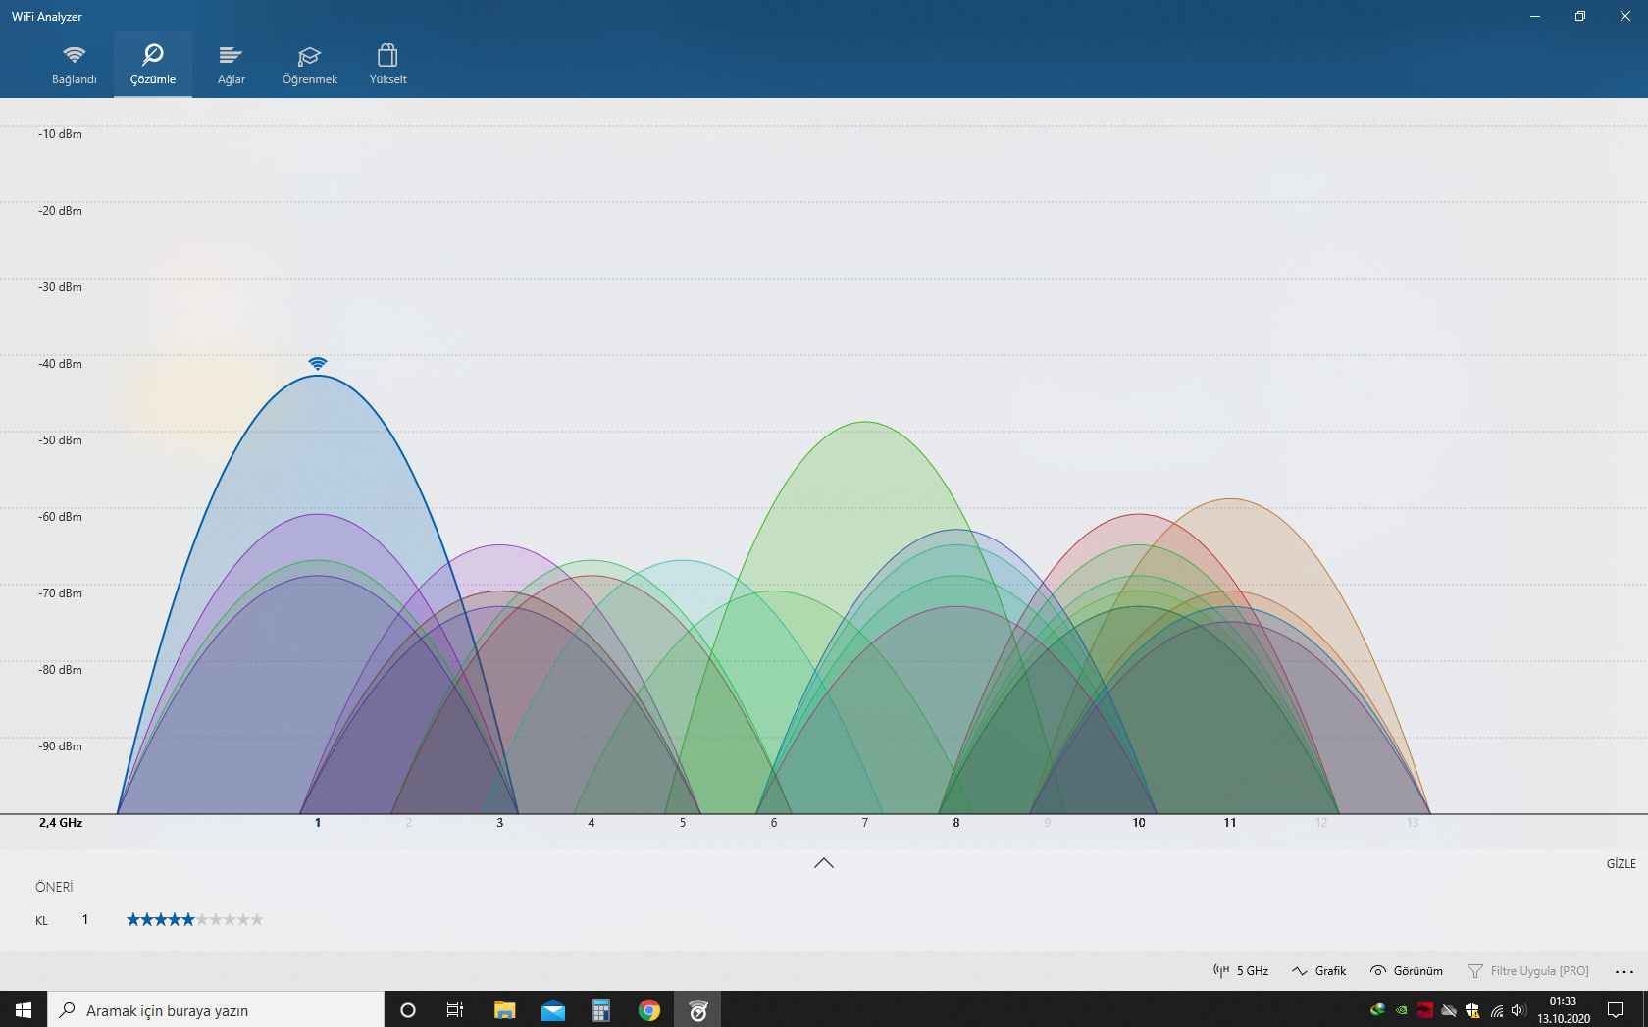Open the Calculator taskbar icon
The width and height of the screenshot is (1648, 1027).
601,1010
